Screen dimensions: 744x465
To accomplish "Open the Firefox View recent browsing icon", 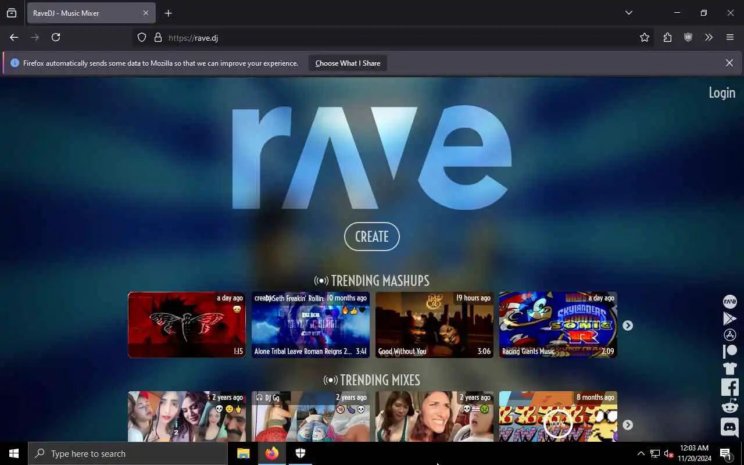I will [x=12, y=13].
